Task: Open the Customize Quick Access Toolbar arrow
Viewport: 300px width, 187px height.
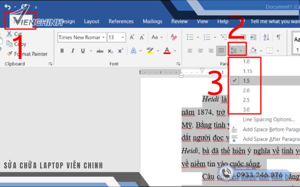Action: click(36, 7)
